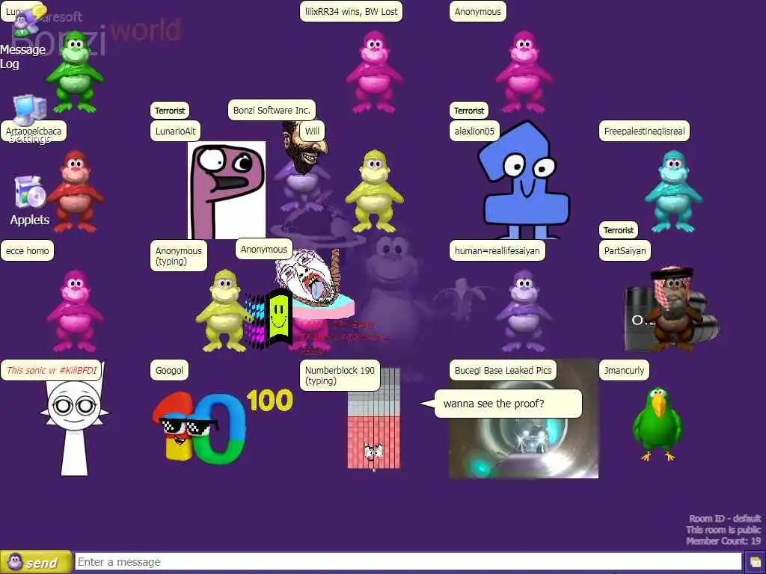Click LunarioAlt's pink P character avatar
766x574 pixels.
point(227,190)
